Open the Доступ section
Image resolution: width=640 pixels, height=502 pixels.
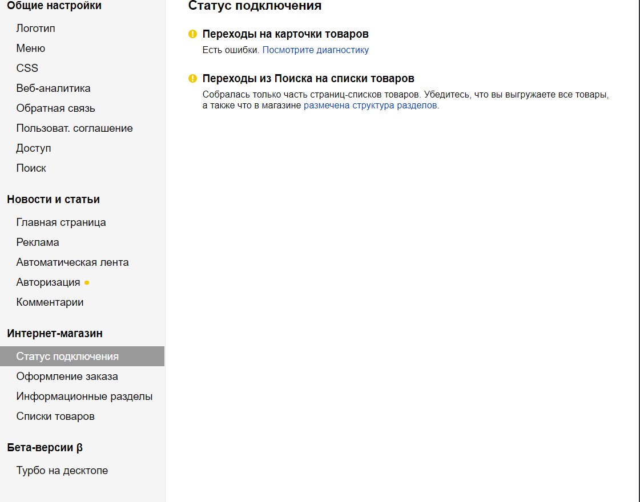(x=34, y=148)
